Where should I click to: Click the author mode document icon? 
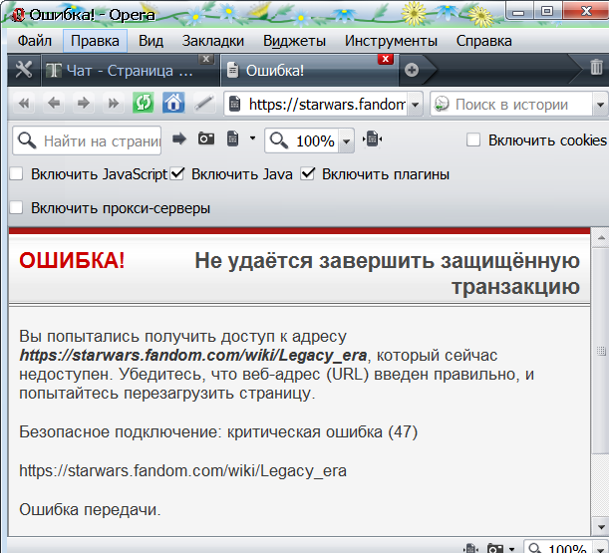tap(232, 138)
